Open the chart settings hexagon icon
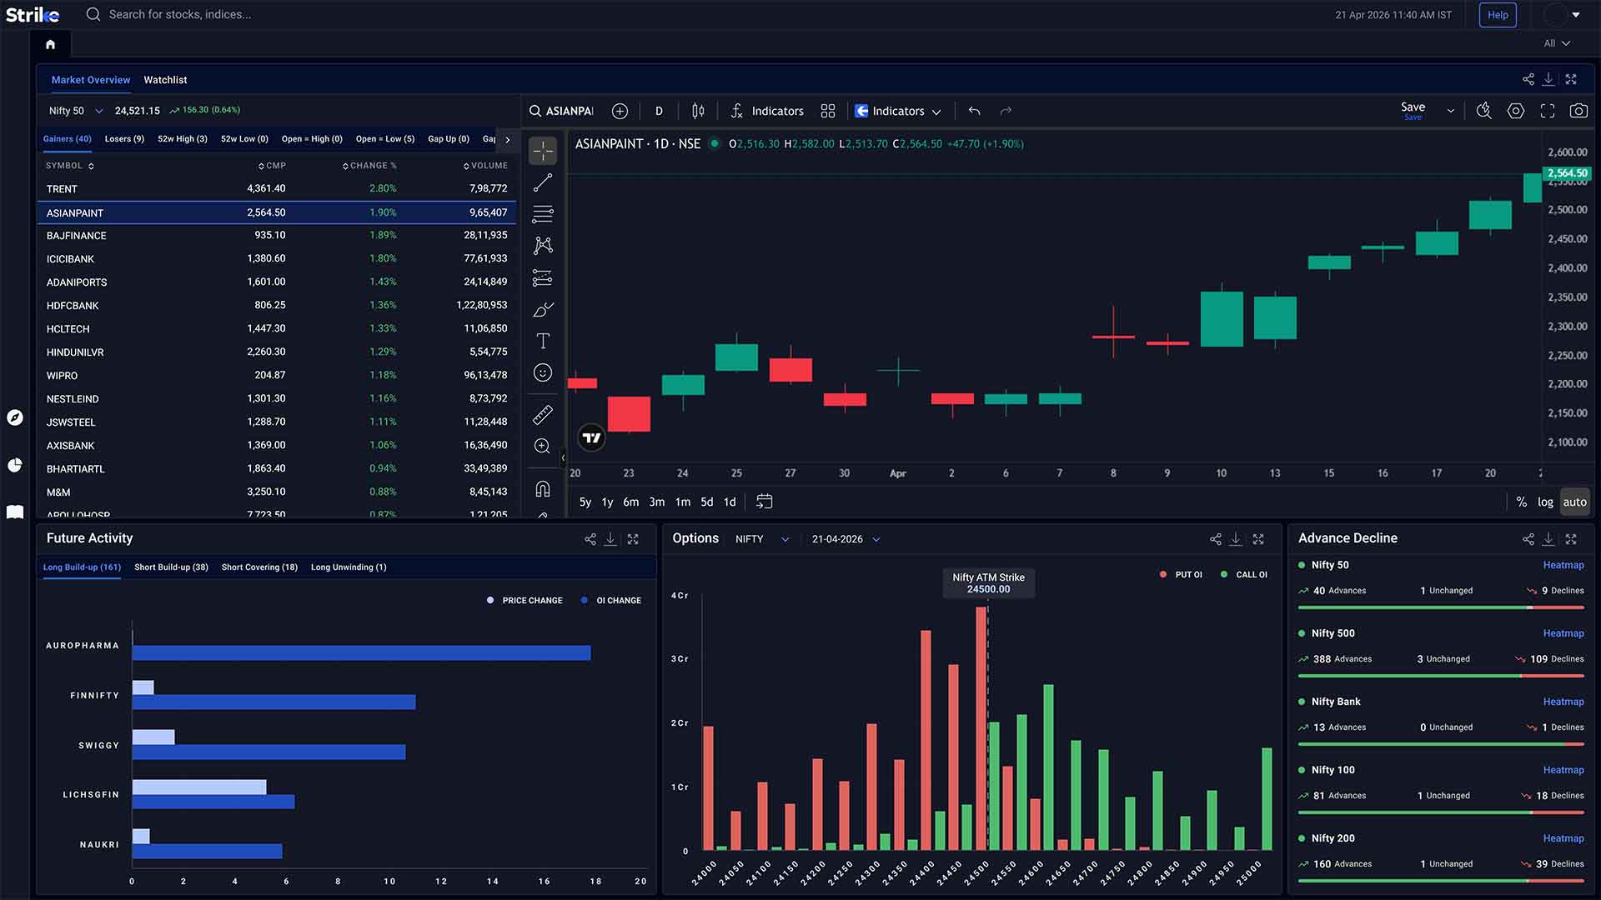Screen dimensions: 1601x900 coord(1516,111)
